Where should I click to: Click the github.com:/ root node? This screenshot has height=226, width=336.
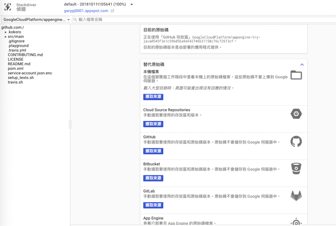point(13,27)
